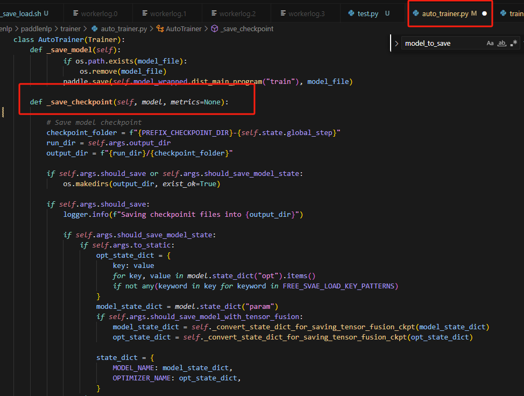Open the paddlenlp folder breadcrumb

[24, 29]
